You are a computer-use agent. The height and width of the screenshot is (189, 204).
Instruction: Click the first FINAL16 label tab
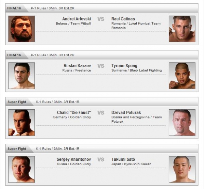coord(14,8)
